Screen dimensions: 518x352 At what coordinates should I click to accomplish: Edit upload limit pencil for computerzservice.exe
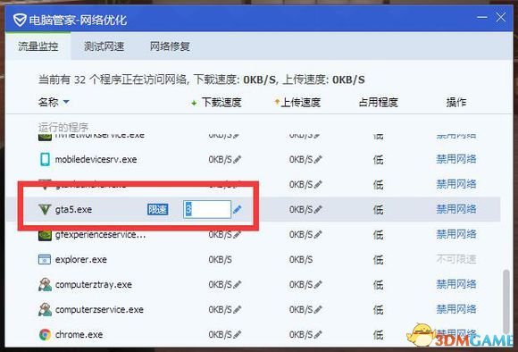point(318,310)
